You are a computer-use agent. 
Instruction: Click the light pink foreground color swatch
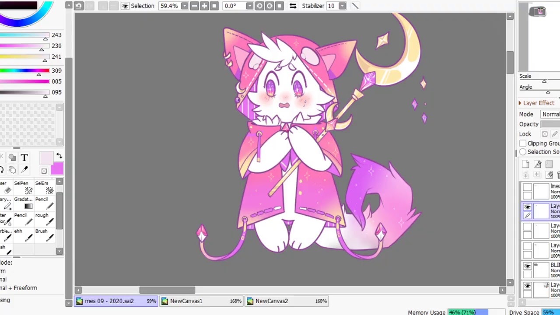click(46, 158)
